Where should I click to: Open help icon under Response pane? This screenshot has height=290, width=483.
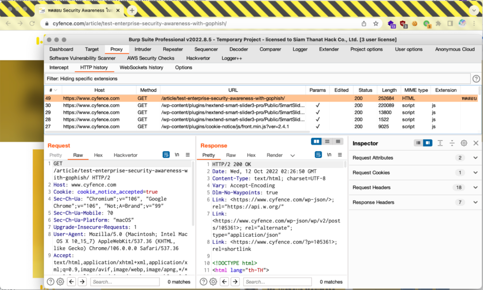(x=203, y=282)
